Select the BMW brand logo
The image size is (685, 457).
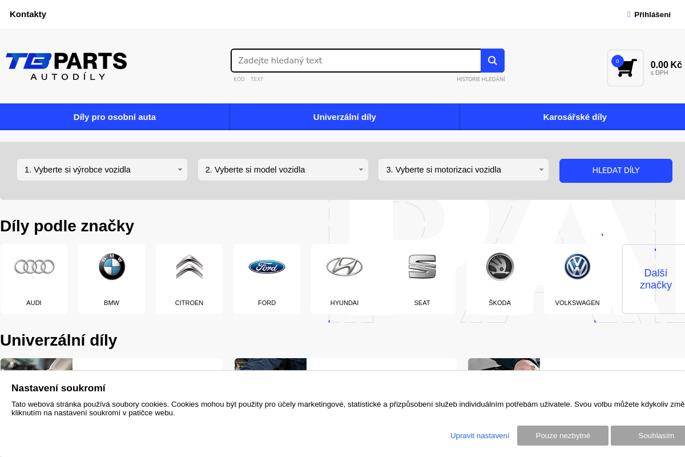coord(112,267)
